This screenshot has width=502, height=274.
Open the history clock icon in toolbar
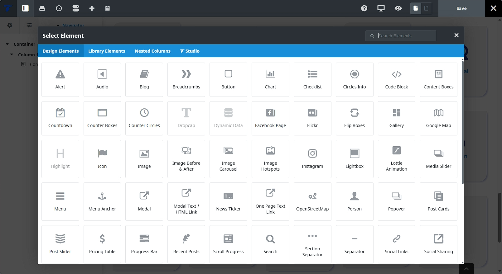(59, 8)
